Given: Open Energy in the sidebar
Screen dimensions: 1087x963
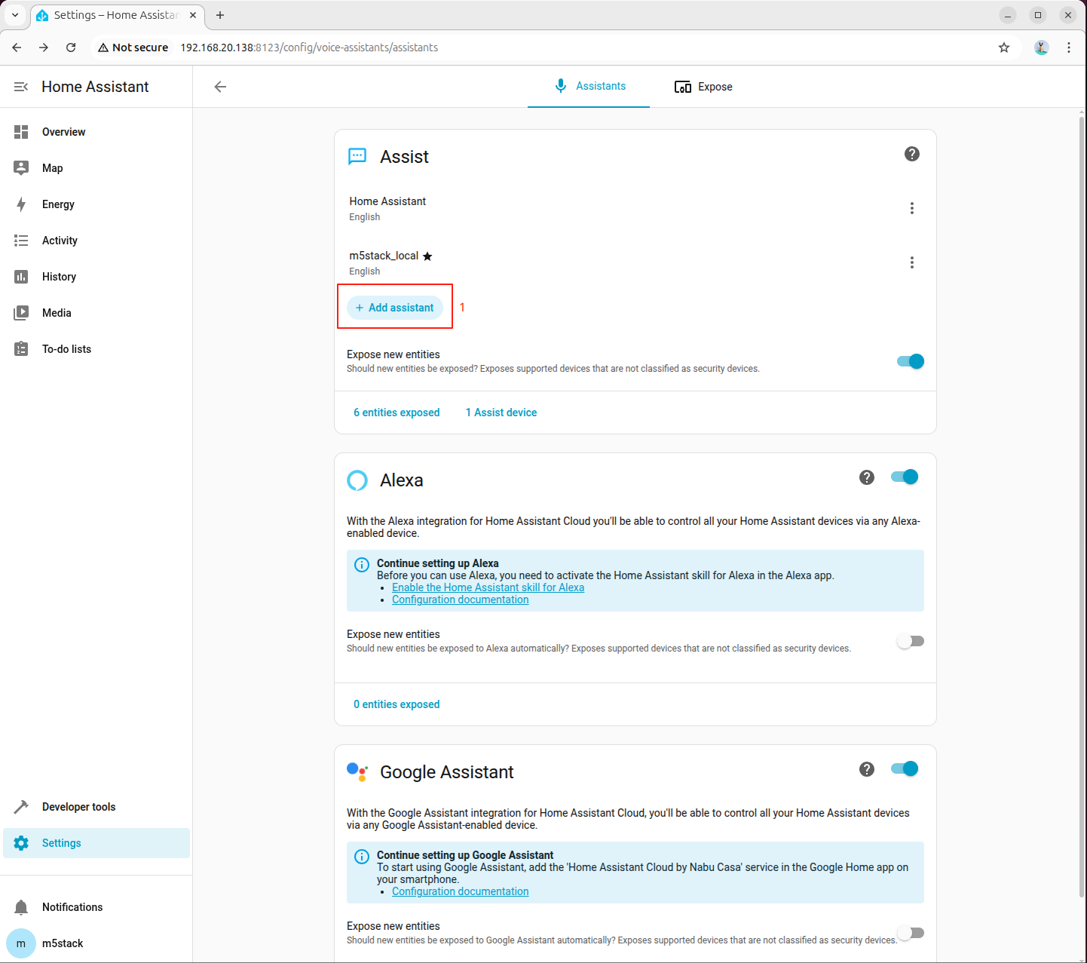Looking at the screenshot, I should point(58,204).
